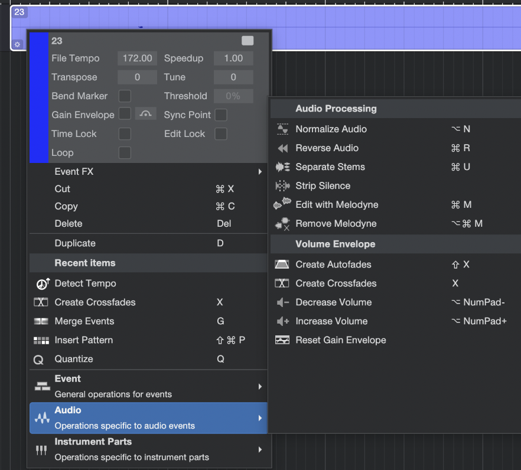
Task: Toggle the Time Lock checkbox
Action: coord(125,134)
